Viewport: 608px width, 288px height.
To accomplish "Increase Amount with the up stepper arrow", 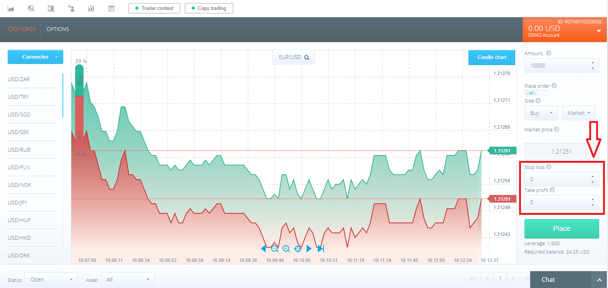I will [593, 62].
